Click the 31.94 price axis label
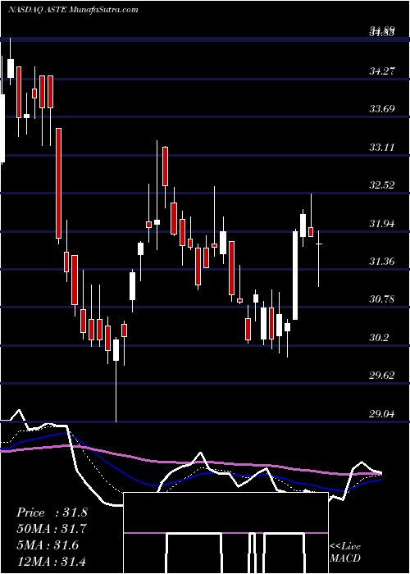Image resolution: width=410 pixels, height=574 pixels. [382, 223]
